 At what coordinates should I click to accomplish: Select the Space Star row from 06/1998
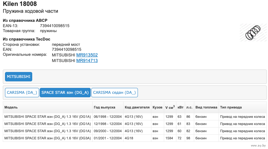pos(48,116)
